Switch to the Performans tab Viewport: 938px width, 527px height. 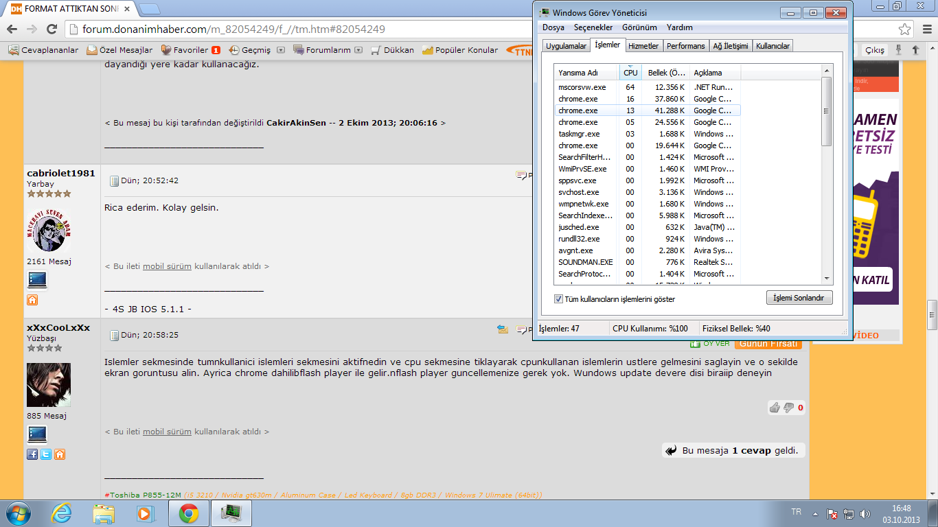coord(685,46)
